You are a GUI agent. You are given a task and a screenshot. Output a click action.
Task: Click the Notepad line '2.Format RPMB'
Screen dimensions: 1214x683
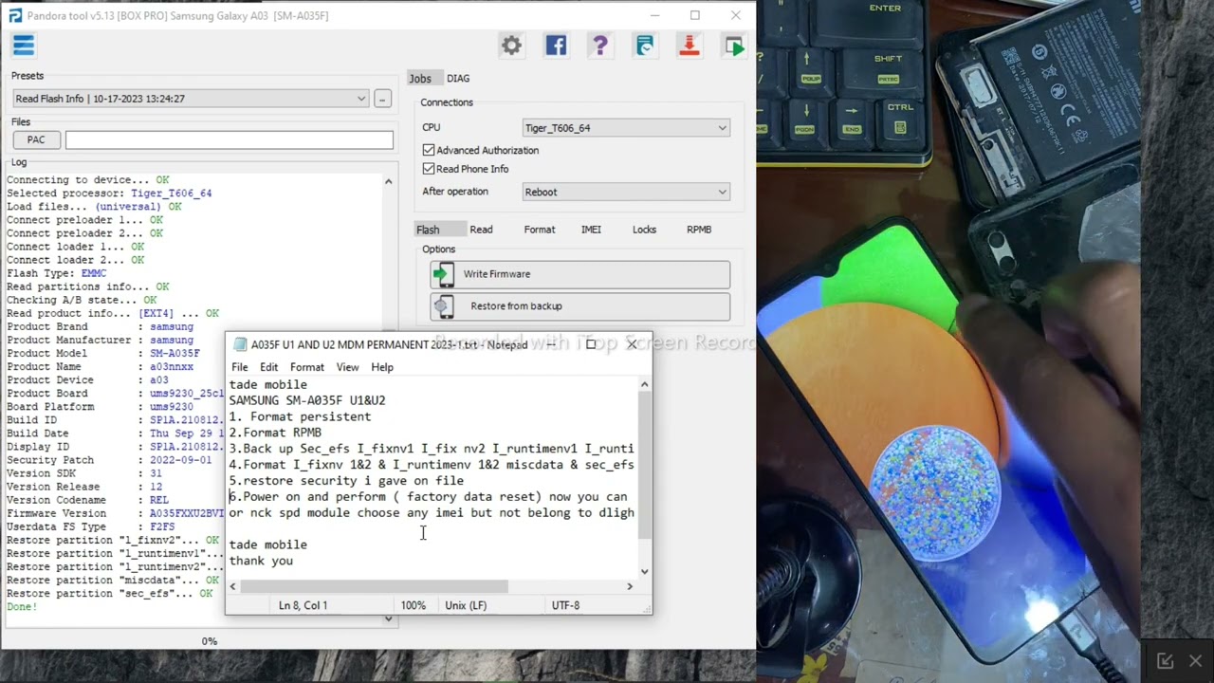[275, 433]
